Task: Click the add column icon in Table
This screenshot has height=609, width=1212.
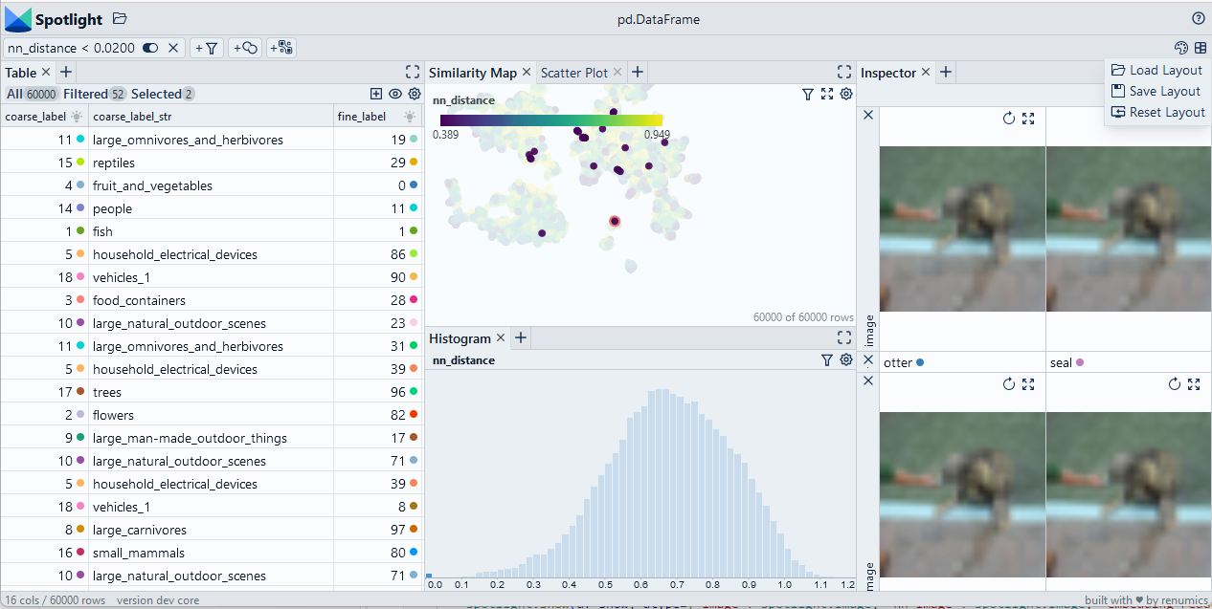Action: point(376,94)
